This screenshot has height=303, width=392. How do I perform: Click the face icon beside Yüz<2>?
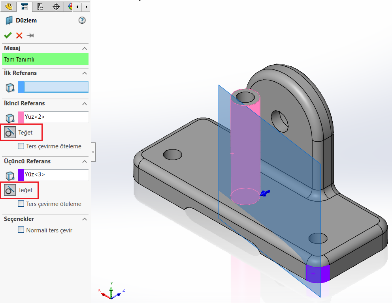coord(10,118)
